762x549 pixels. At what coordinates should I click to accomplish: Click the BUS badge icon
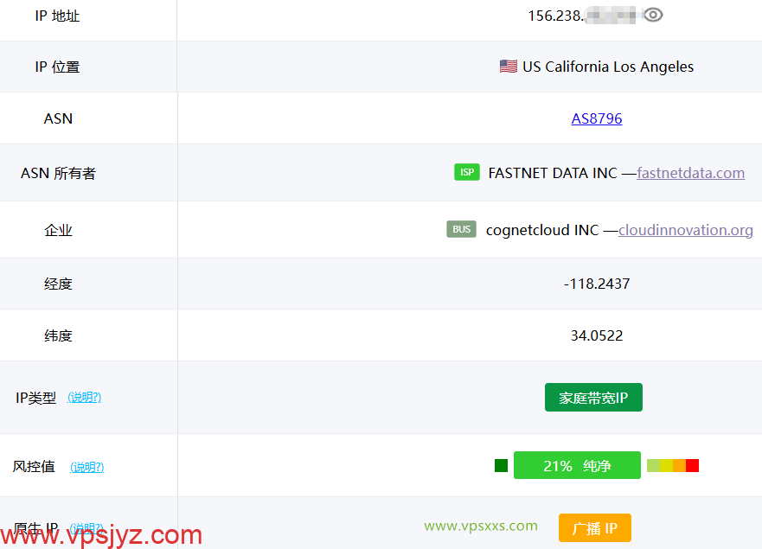click(x=461, y=229)
